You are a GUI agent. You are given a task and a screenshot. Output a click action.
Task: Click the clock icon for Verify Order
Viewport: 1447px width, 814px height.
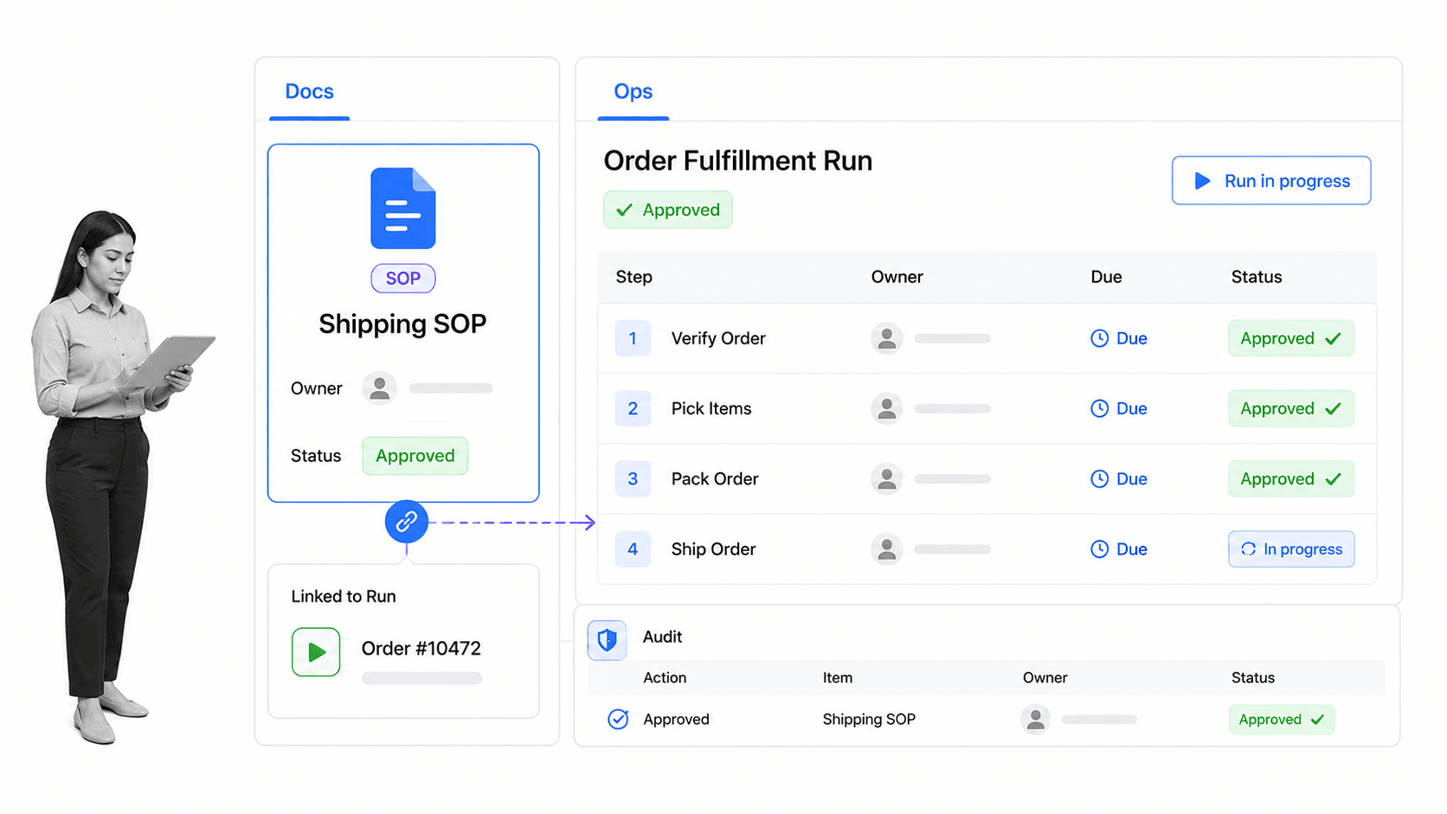pos(1099,338)
